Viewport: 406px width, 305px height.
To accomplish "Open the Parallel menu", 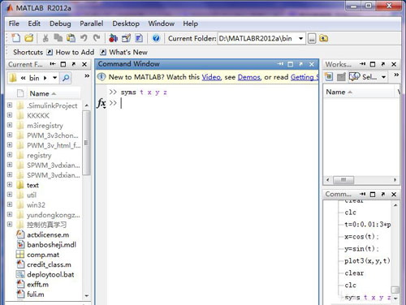I will click(x=92, y=24).
